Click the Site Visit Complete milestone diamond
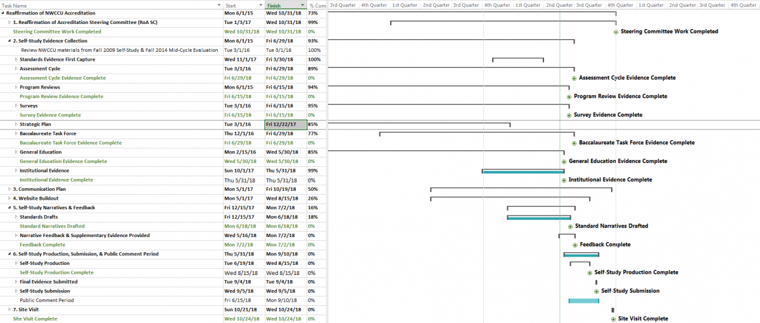 pyautogui.click(x=613, y=319)
